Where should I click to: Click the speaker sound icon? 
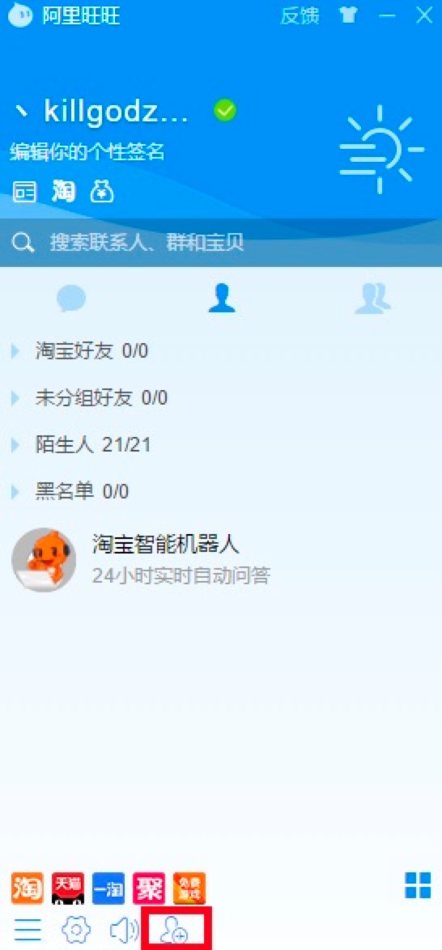point(125,929)
